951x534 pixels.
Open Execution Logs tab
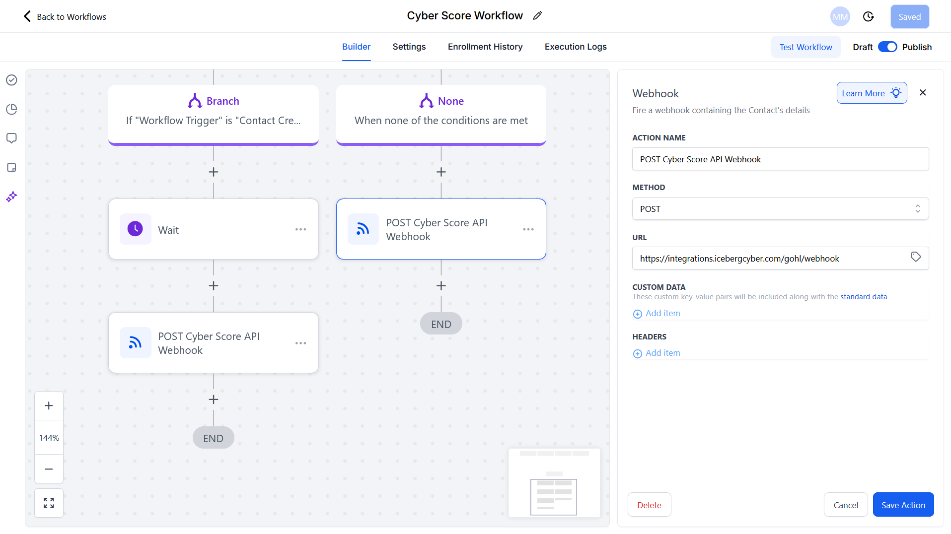(x=576, y=47)
